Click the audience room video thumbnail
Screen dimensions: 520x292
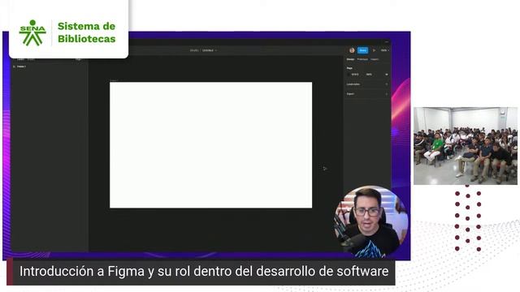(466, 146)
